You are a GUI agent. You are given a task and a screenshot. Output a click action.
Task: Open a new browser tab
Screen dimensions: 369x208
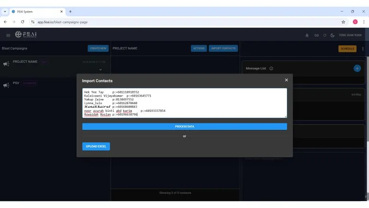(70, 12)
